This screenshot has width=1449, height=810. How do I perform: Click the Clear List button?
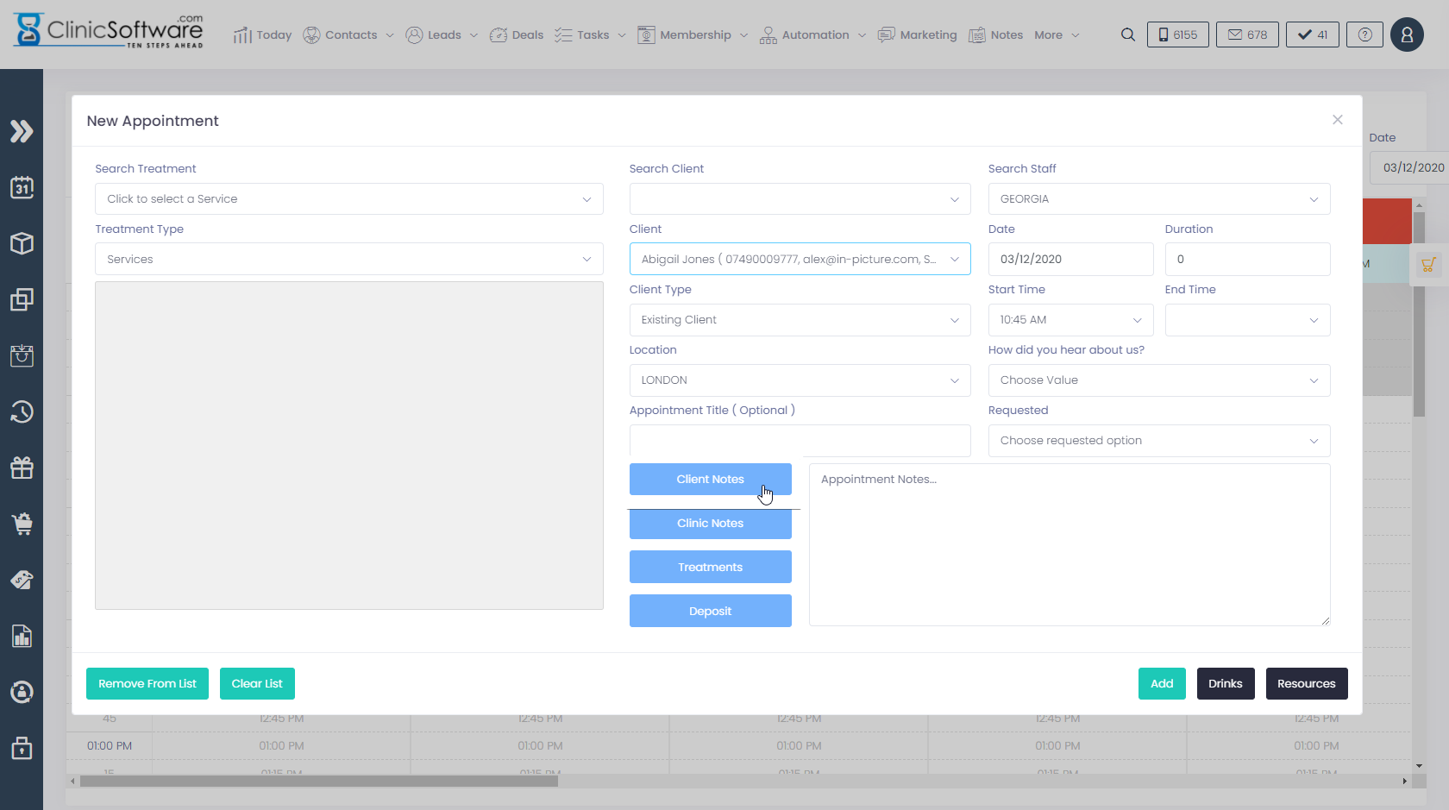pyautogui.click(x=257, y=683)
